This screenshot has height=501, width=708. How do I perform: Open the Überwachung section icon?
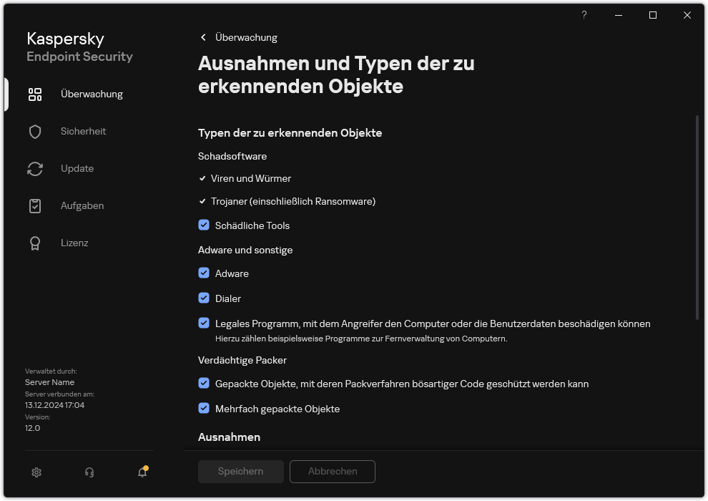[x=35, y=94]
